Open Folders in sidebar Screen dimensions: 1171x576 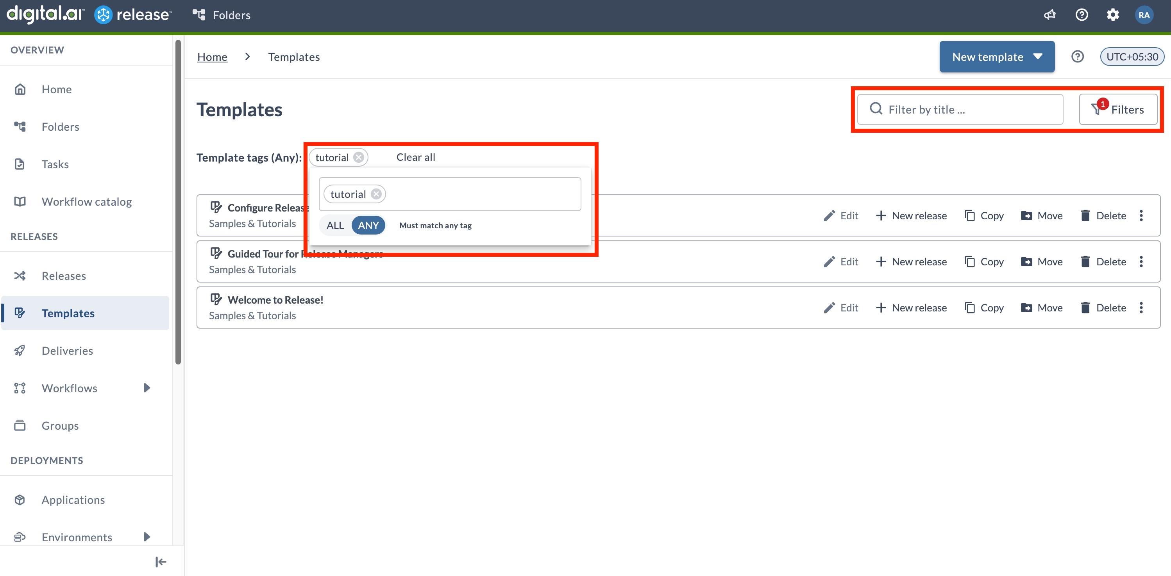[x=86, y=127]
